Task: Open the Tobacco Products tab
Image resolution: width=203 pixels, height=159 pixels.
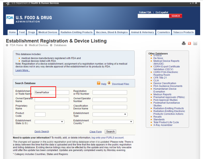Action: tap(183, 32)
